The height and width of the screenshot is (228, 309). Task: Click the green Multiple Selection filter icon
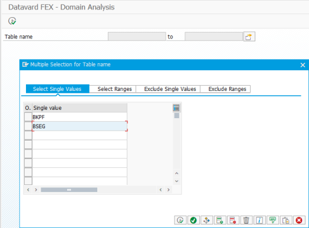pos(273,220)
